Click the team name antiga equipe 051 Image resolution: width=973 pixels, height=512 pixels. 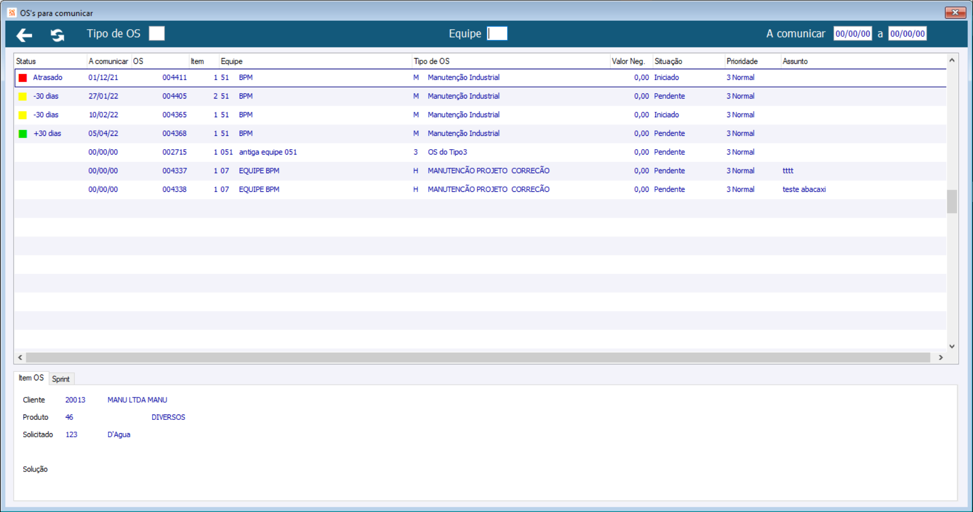268,152
